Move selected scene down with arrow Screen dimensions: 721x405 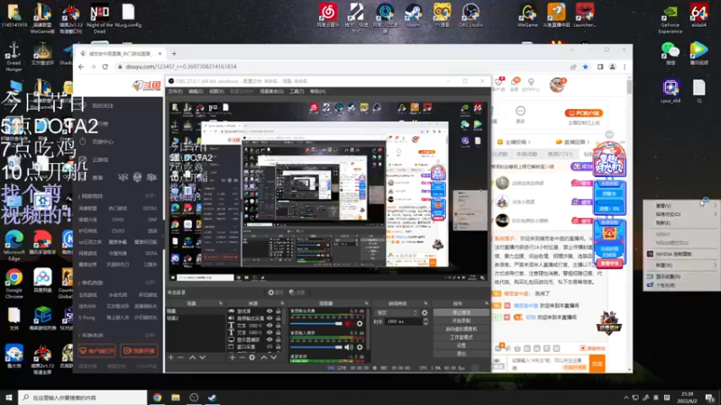coord(202,357)
